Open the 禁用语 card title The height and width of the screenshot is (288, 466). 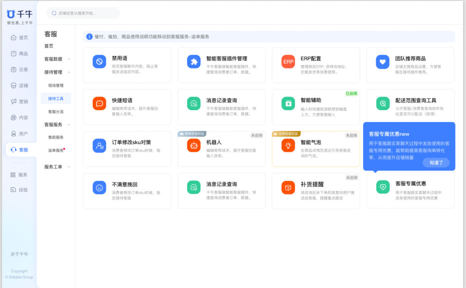(x=120, y=58)
